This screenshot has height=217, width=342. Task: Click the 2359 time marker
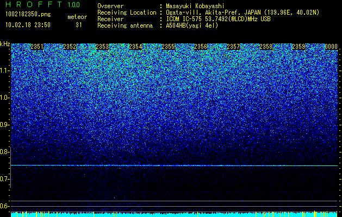299,47
